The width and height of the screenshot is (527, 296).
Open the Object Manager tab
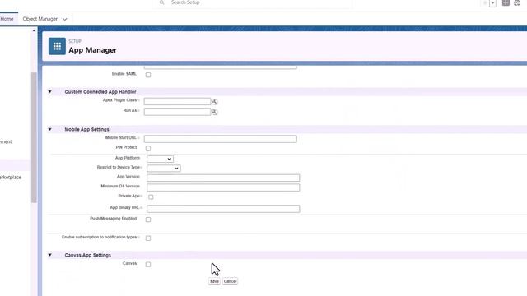[40, 19]
